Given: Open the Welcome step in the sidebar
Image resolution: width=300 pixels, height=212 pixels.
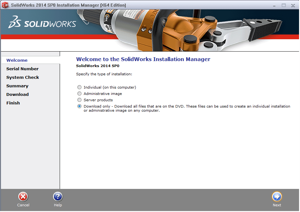Looking at the screenshot, I should pos(17,60).
